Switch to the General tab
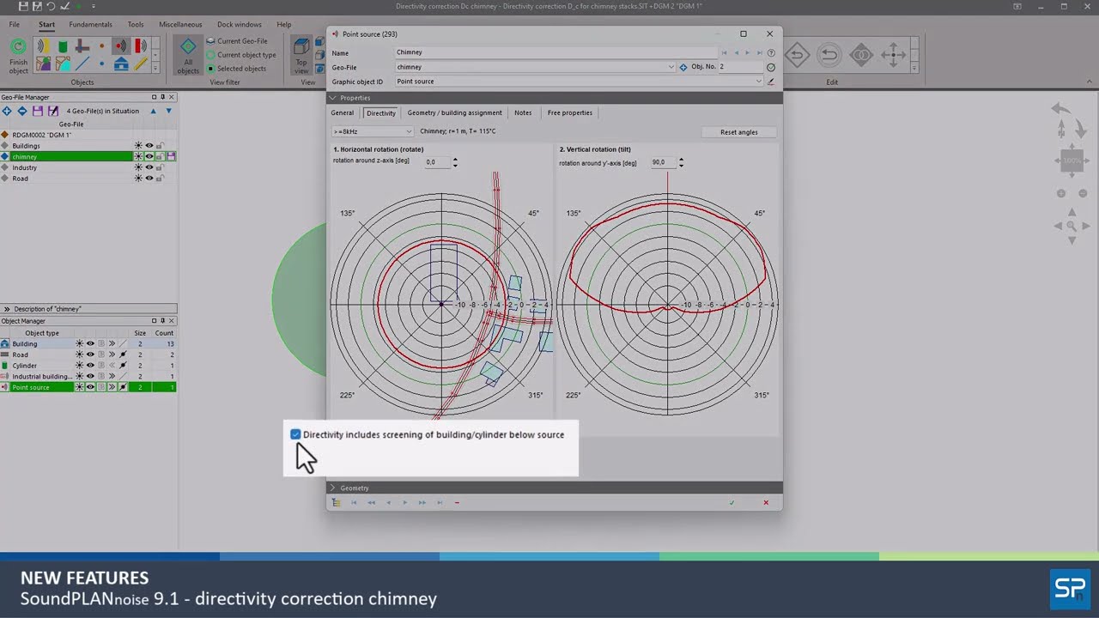Screen dimensions: 1099x618 [x=342, y=112]
